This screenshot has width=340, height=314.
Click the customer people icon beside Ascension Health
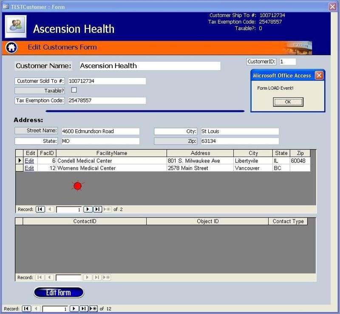tap(16, 26)
